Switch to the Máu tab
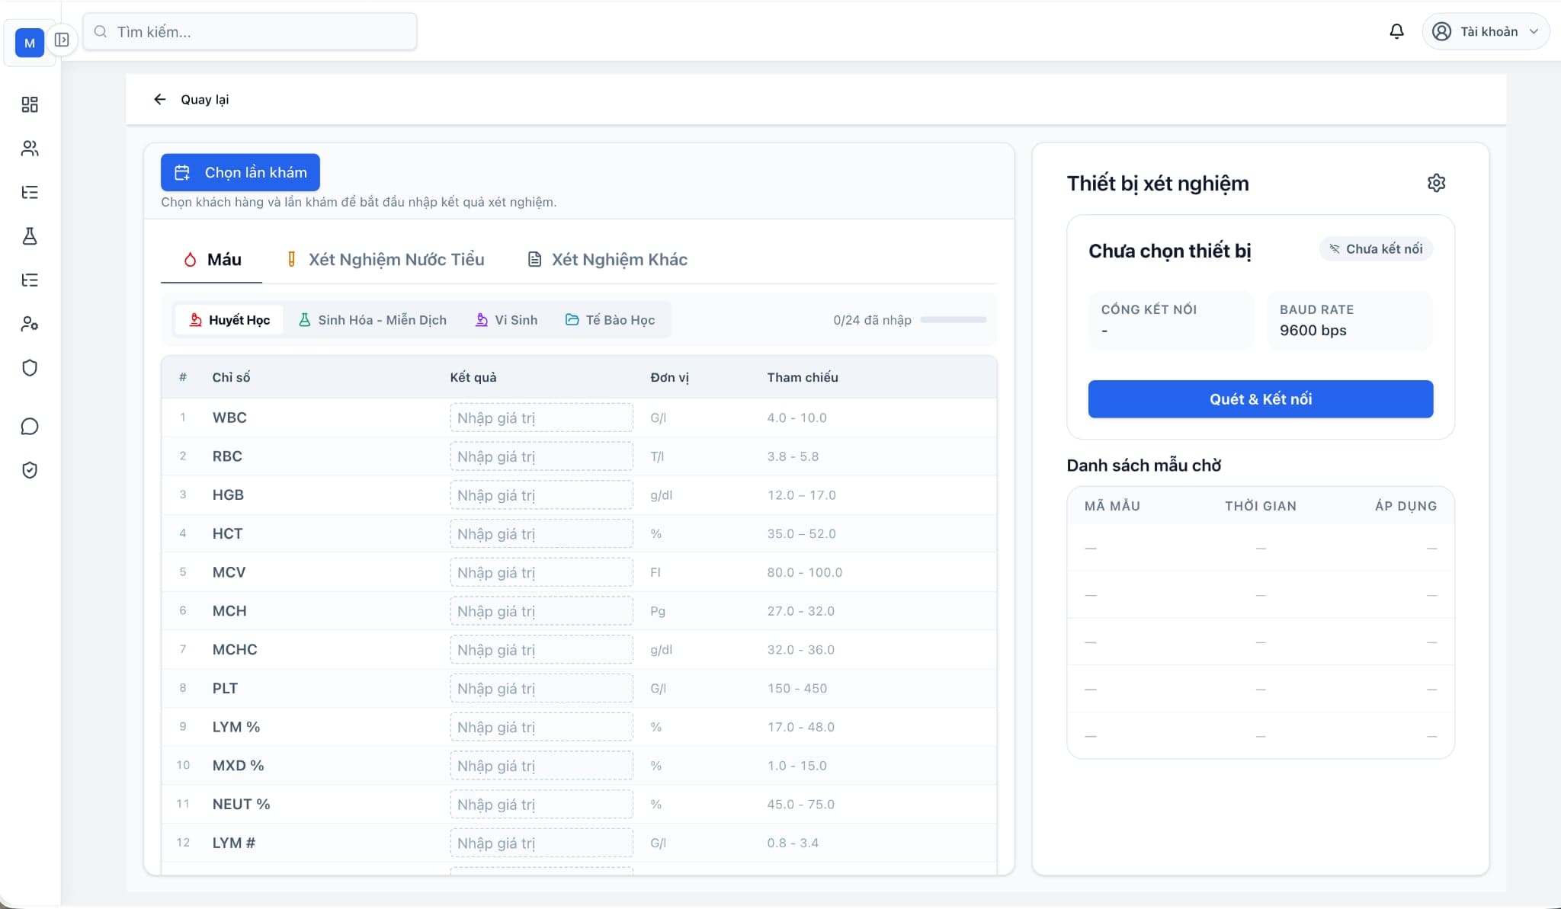Image resolution: width=1561 pixels, height=909 pixels. pos(212,259)
